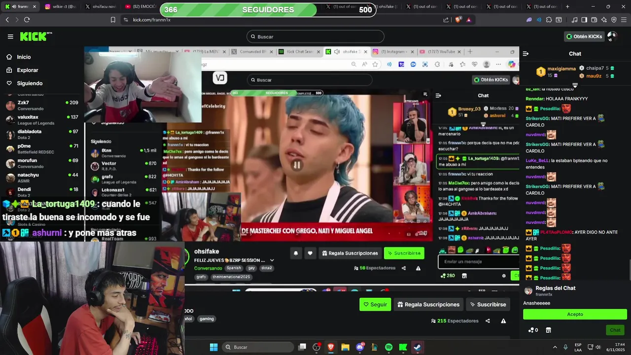
Task: Open Steam from the taskbar
Action: click(417, 347)
